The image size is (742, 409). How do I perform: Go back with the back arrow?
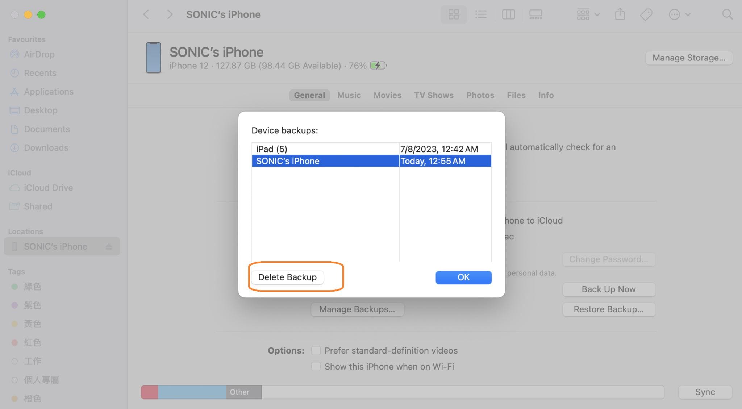point(146,14)
